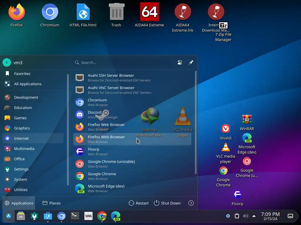This screenshot has height=225, width=301.
Task: Launch Avahi SSH Server Browser
Action: (x=132, y=78)
